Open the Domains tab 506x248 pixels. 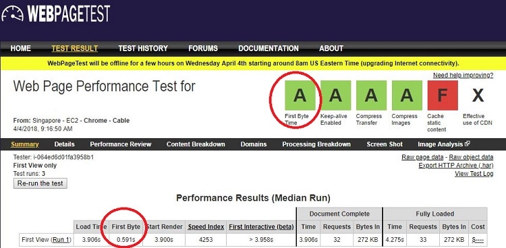[254, 144]
